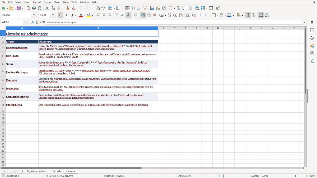Toggle Center Horizontally alignment
The width and height of the screenshot is (317, 178).
(x=104, y=15)
